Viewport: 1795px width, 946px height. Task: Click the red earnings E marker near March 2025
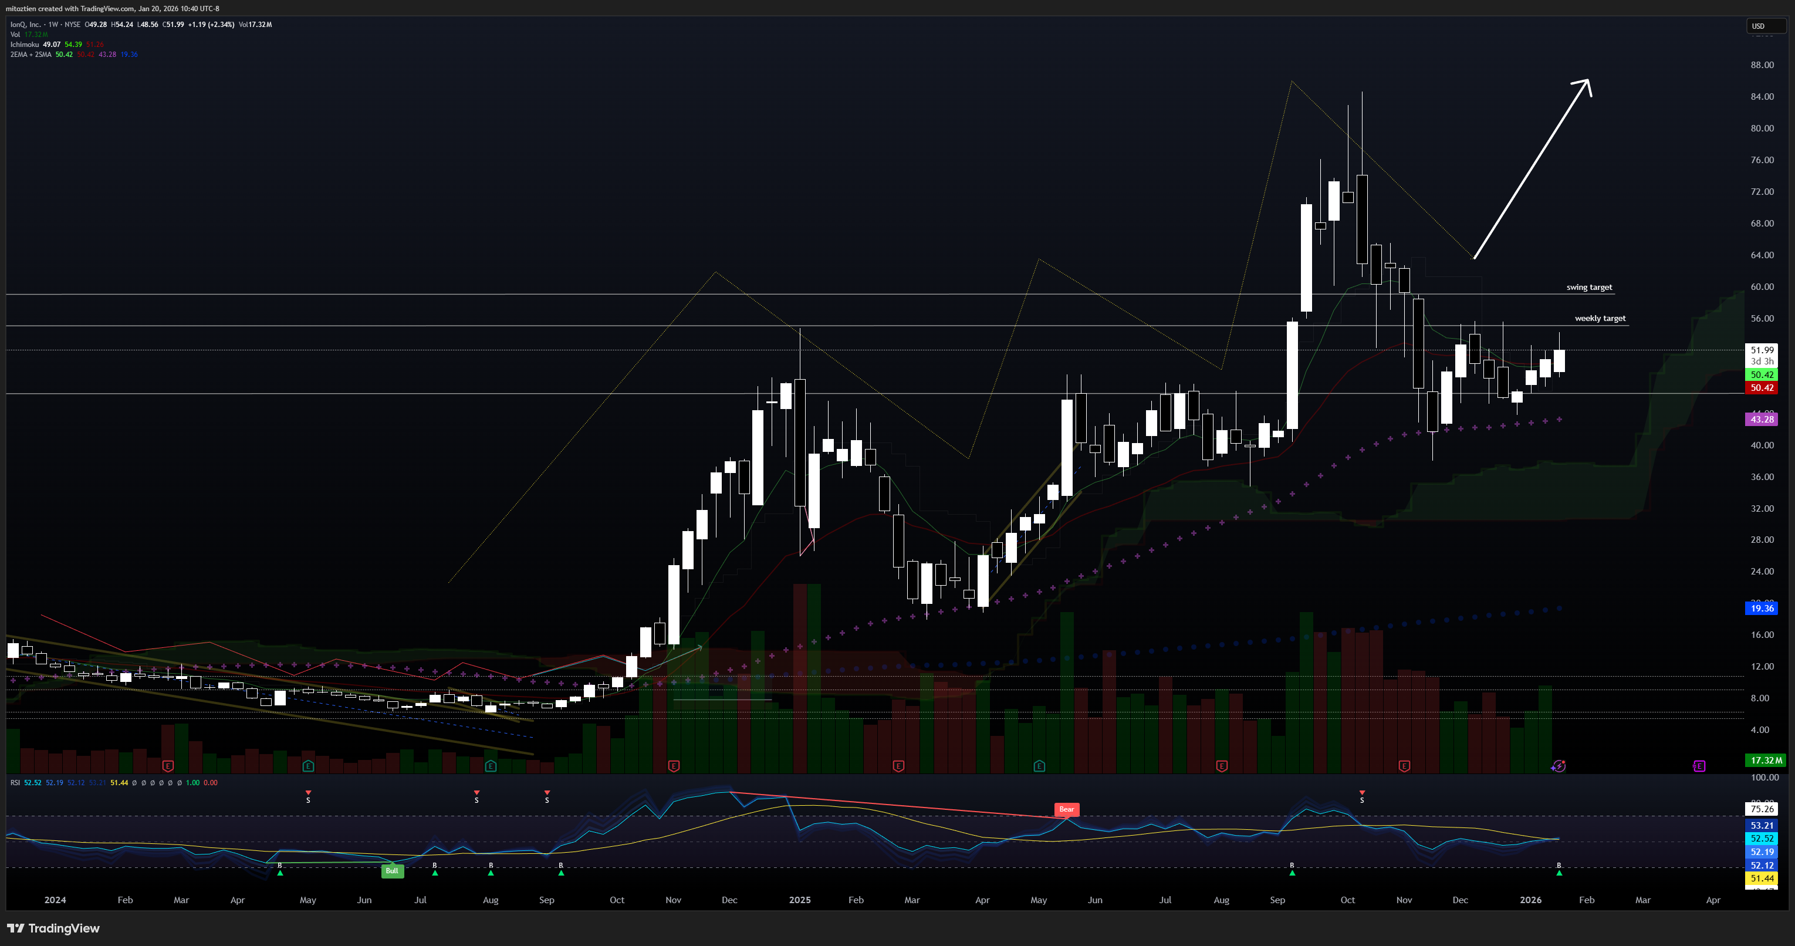tap(898, 766)
